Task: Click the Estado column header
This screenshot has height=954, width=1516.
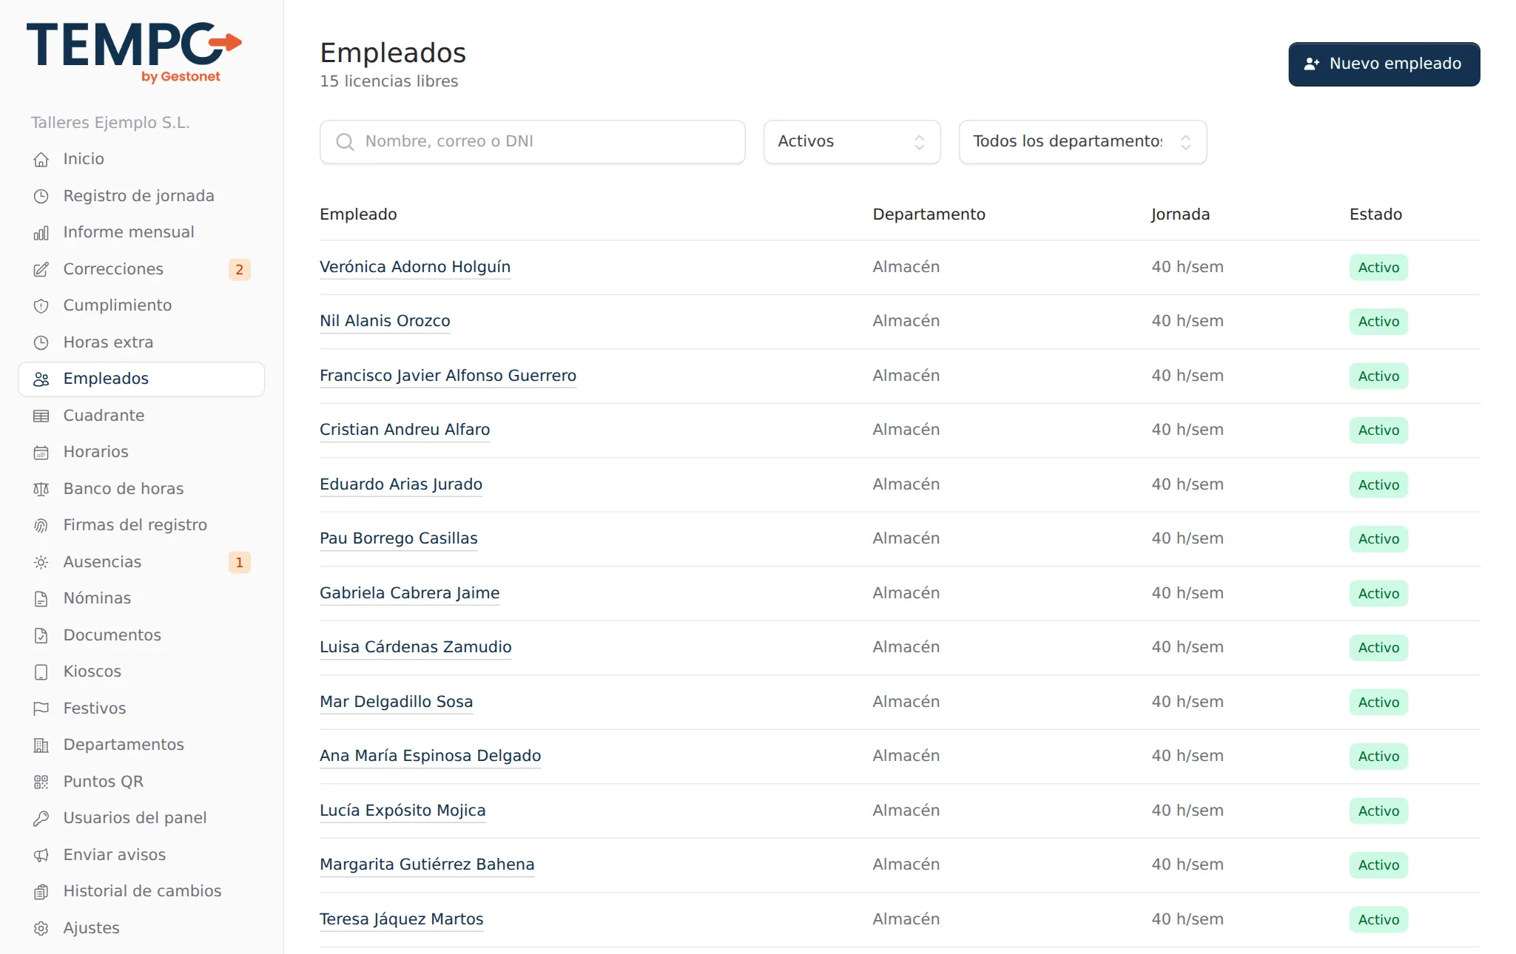Action: coord(1375,214)
